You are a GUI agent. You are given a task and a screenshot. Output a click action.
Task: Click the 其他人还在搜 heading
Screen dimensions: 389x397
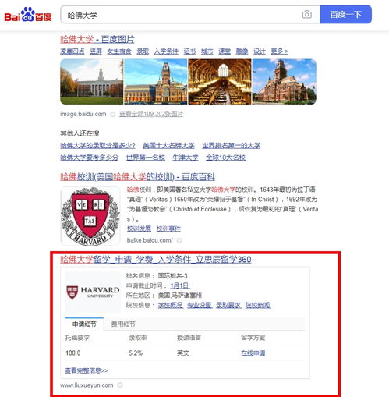pyautogui.click(x=80, y=133)
